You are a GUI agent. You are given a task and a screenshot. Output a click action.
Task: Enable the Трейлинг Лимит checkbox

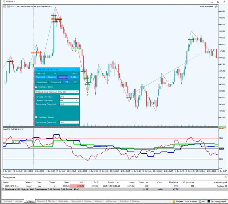pyautogui.click(x=36, y=117)
